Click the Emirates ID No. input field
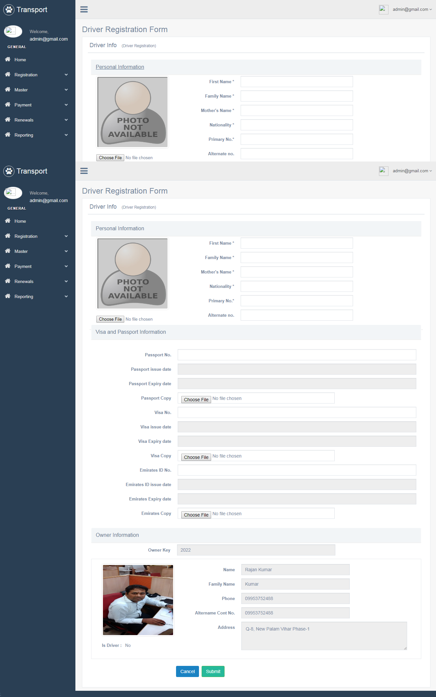 click(x=297, y=470)
